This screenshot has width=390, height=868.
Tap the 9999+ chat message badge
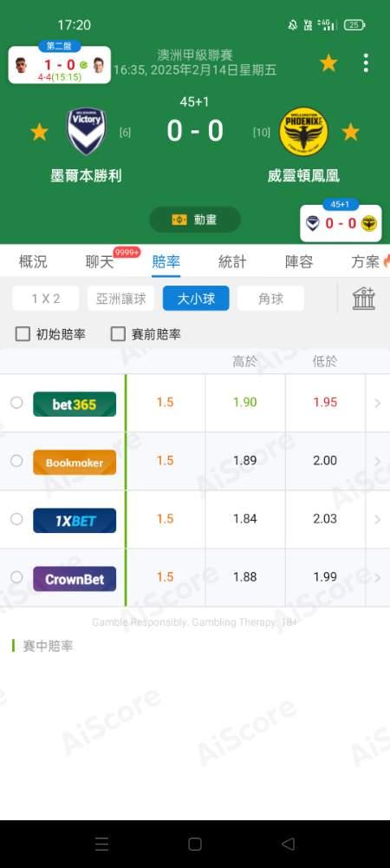coord(127,253)
